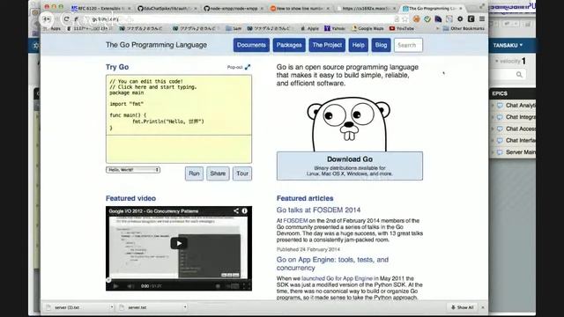Switch to the node-xmpp GitHub tab

(234, 8)
